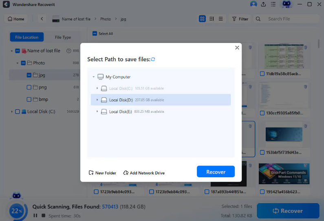324x221 pixels.
Task: Toggle the Select All checkbox
Action: pyautogui.click(x=95, y=33)
